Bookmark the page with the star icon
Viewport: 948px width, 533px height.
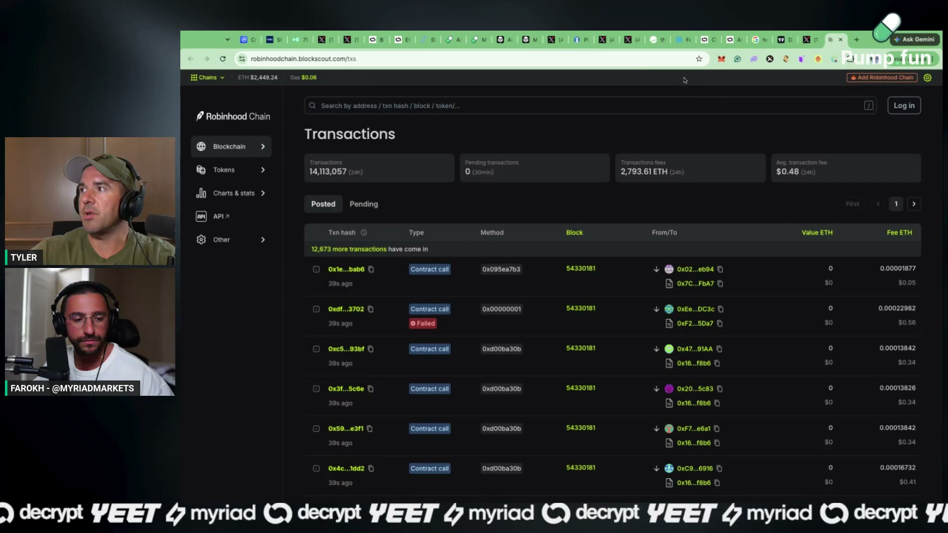[699, 59]
